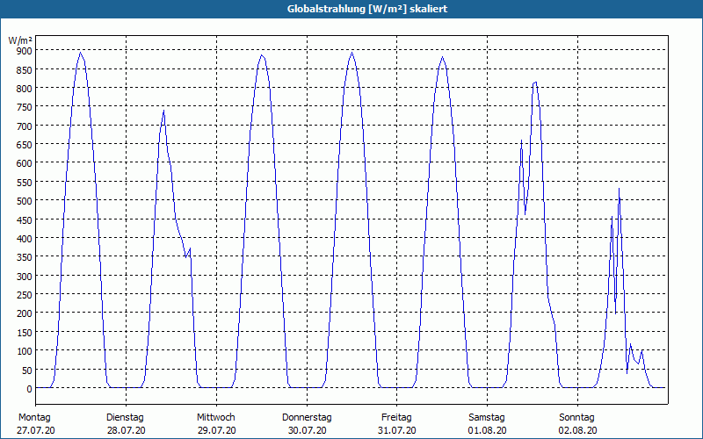Click the 900 axis value
The width and height of the screenshot is (703, 439).
[25, 51]
